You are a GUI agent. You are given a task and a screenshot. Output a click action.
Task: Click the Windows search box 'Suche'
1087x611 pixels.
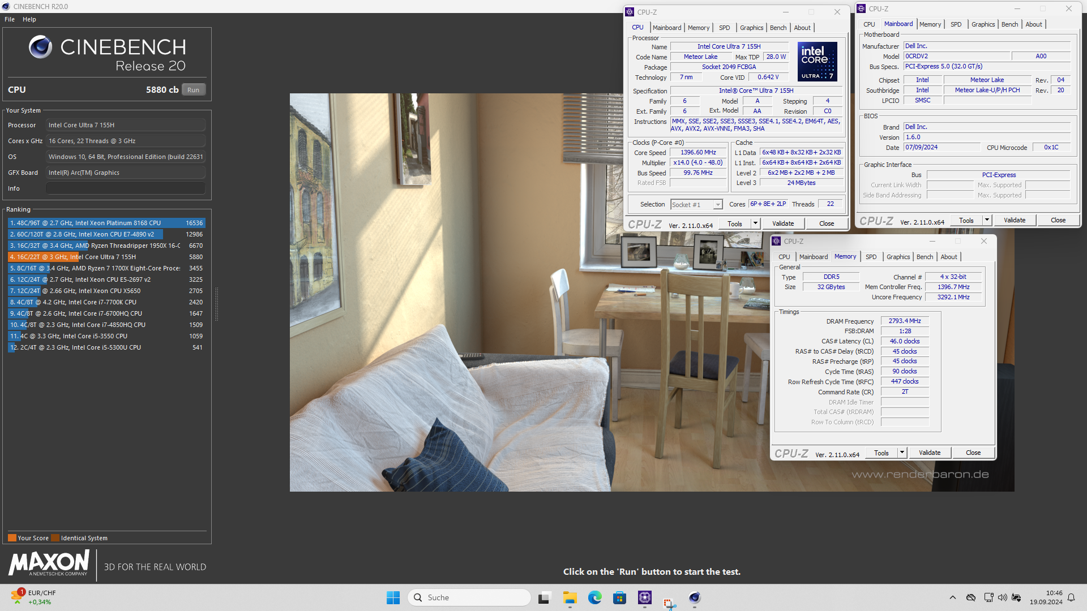coord(469,597)
